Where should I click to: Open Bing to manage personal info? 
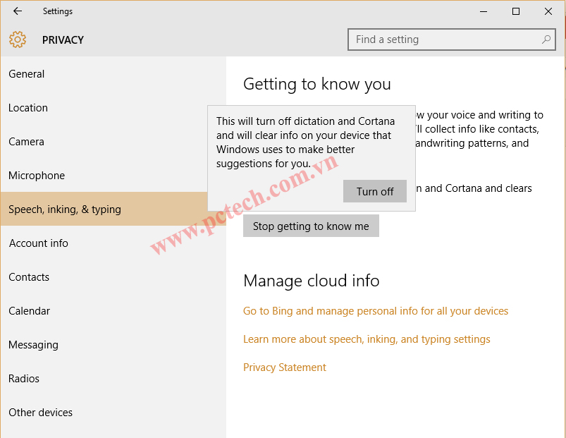point(376,310)
